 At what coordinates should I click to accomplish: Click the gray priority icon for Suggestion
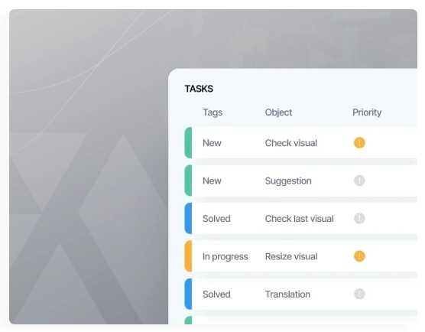[x=359, y=181]
